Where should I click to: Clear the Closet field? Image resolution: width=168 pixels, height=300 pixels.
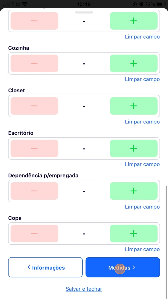(142, 122)
